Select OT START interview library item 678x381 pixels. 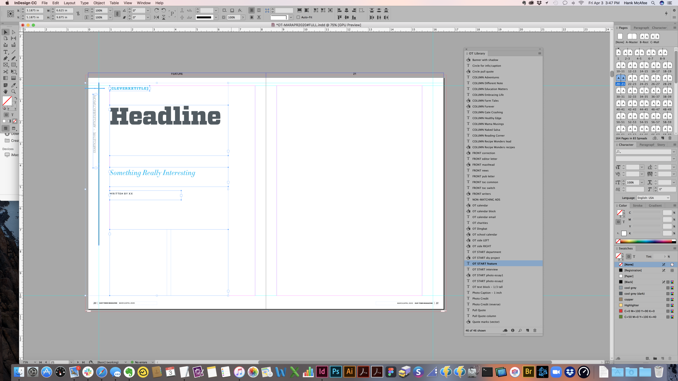tap(485, 269)
